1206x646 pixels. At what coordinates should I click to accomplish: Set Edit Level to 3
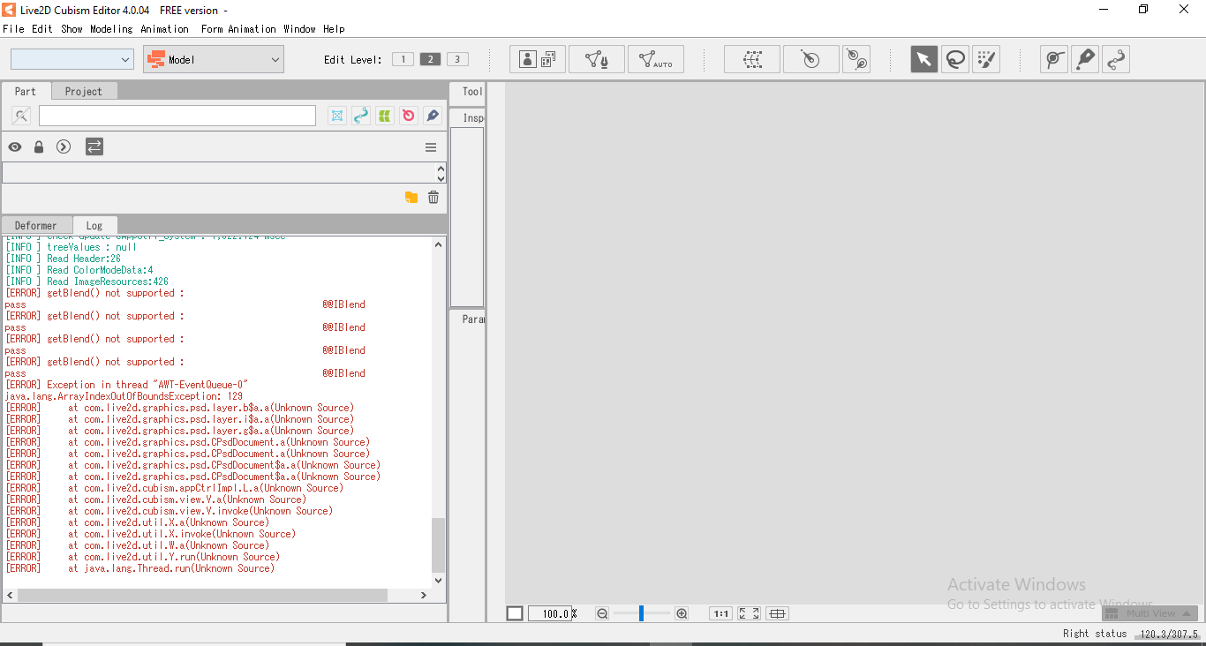(x=457, y=59)
